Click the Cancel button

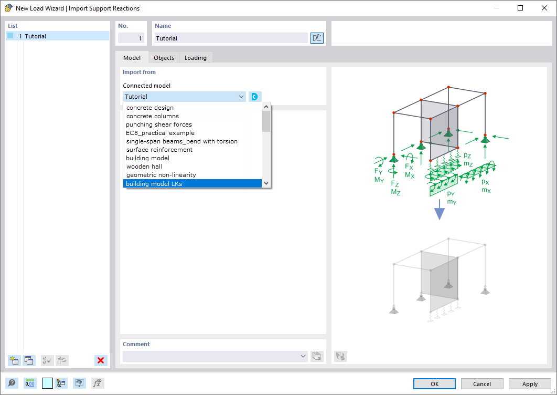pyautogui.click(x=481, y=383)
